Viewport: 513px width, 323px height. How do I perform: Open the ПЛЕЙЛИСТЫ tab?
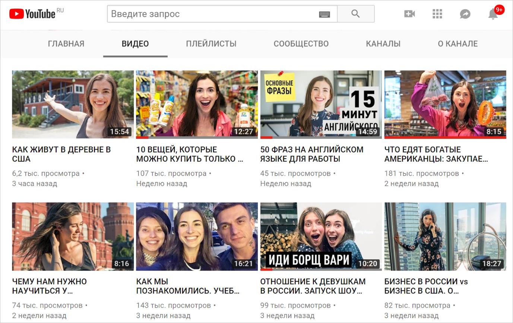click(x=211, y=44)
